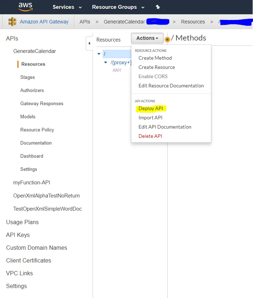Click the pin shortcut icon in top bar
The width and height of the screenshot is (253, 298).
point(158,7)
